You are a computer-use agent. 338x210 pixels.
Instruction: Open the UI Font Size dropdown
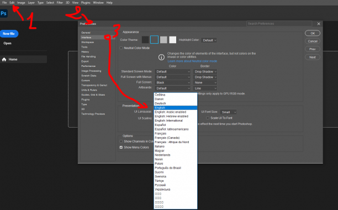[228, 112]
